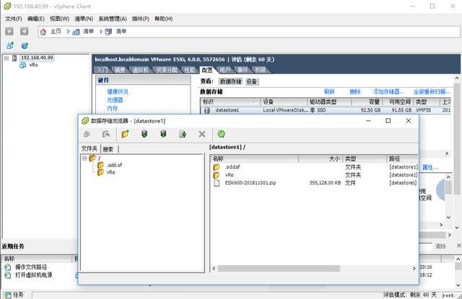Switch to the 用户 tab
Image resolution: width=462 pixels, height=299 pixels.
click(x=225, y=70)
